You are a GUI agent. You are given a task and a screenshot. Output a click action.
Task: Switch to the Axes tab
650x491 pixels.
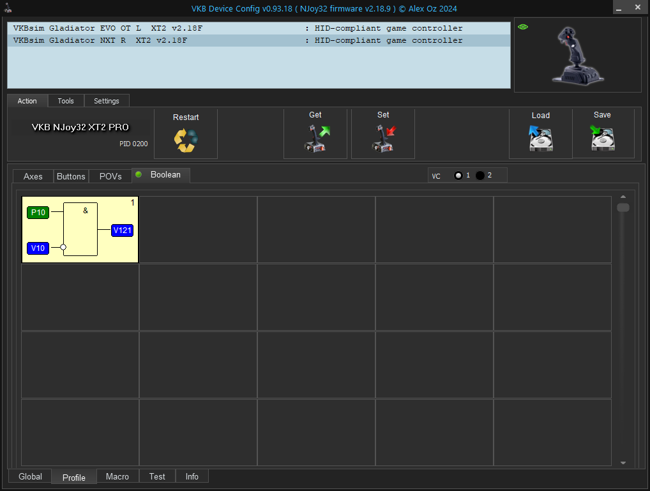(x=33, y=176)
